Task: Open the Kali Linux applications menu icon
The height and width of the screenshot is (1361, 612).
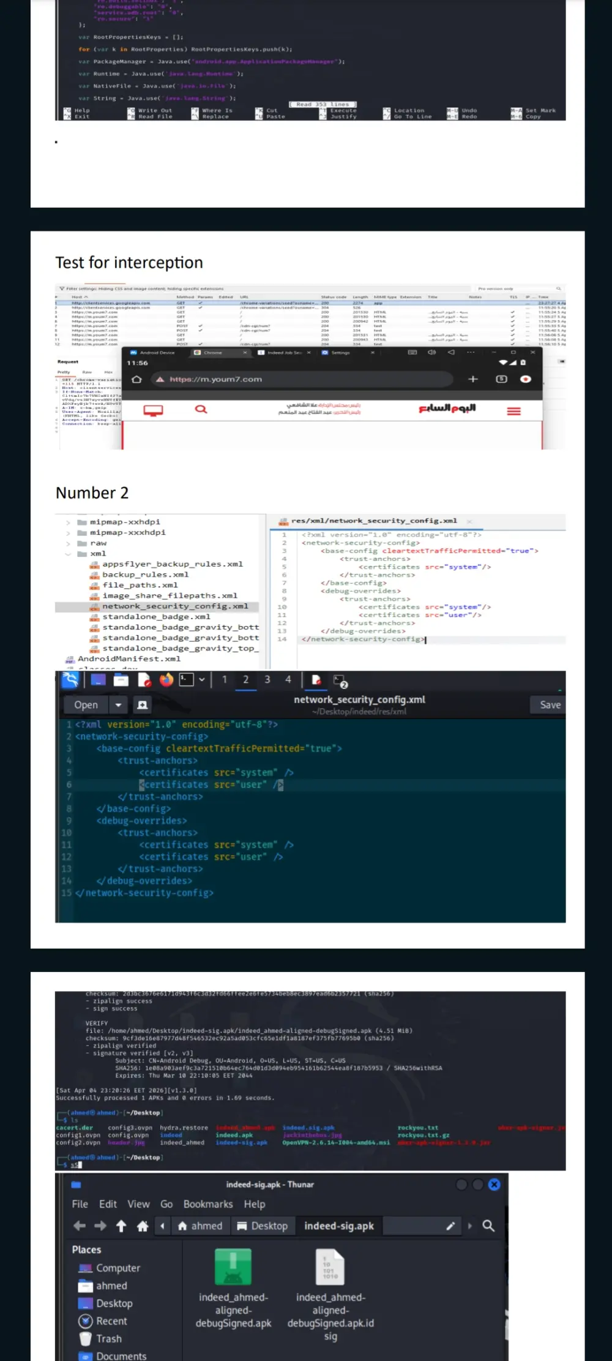Action: click(70, 679)
